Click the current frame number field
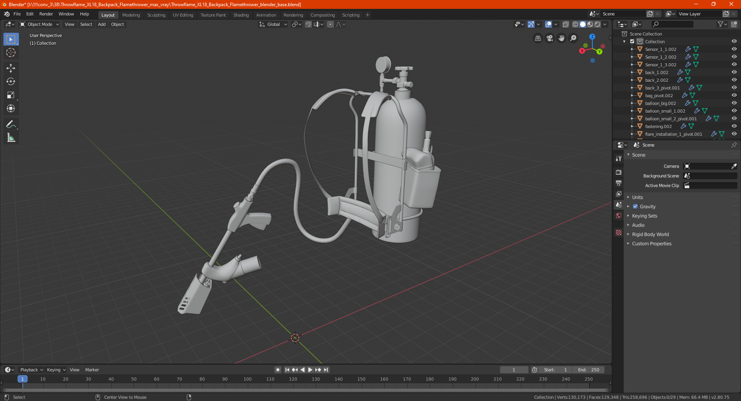Screen dimensions: 741x401 click(x=514, y=370)
